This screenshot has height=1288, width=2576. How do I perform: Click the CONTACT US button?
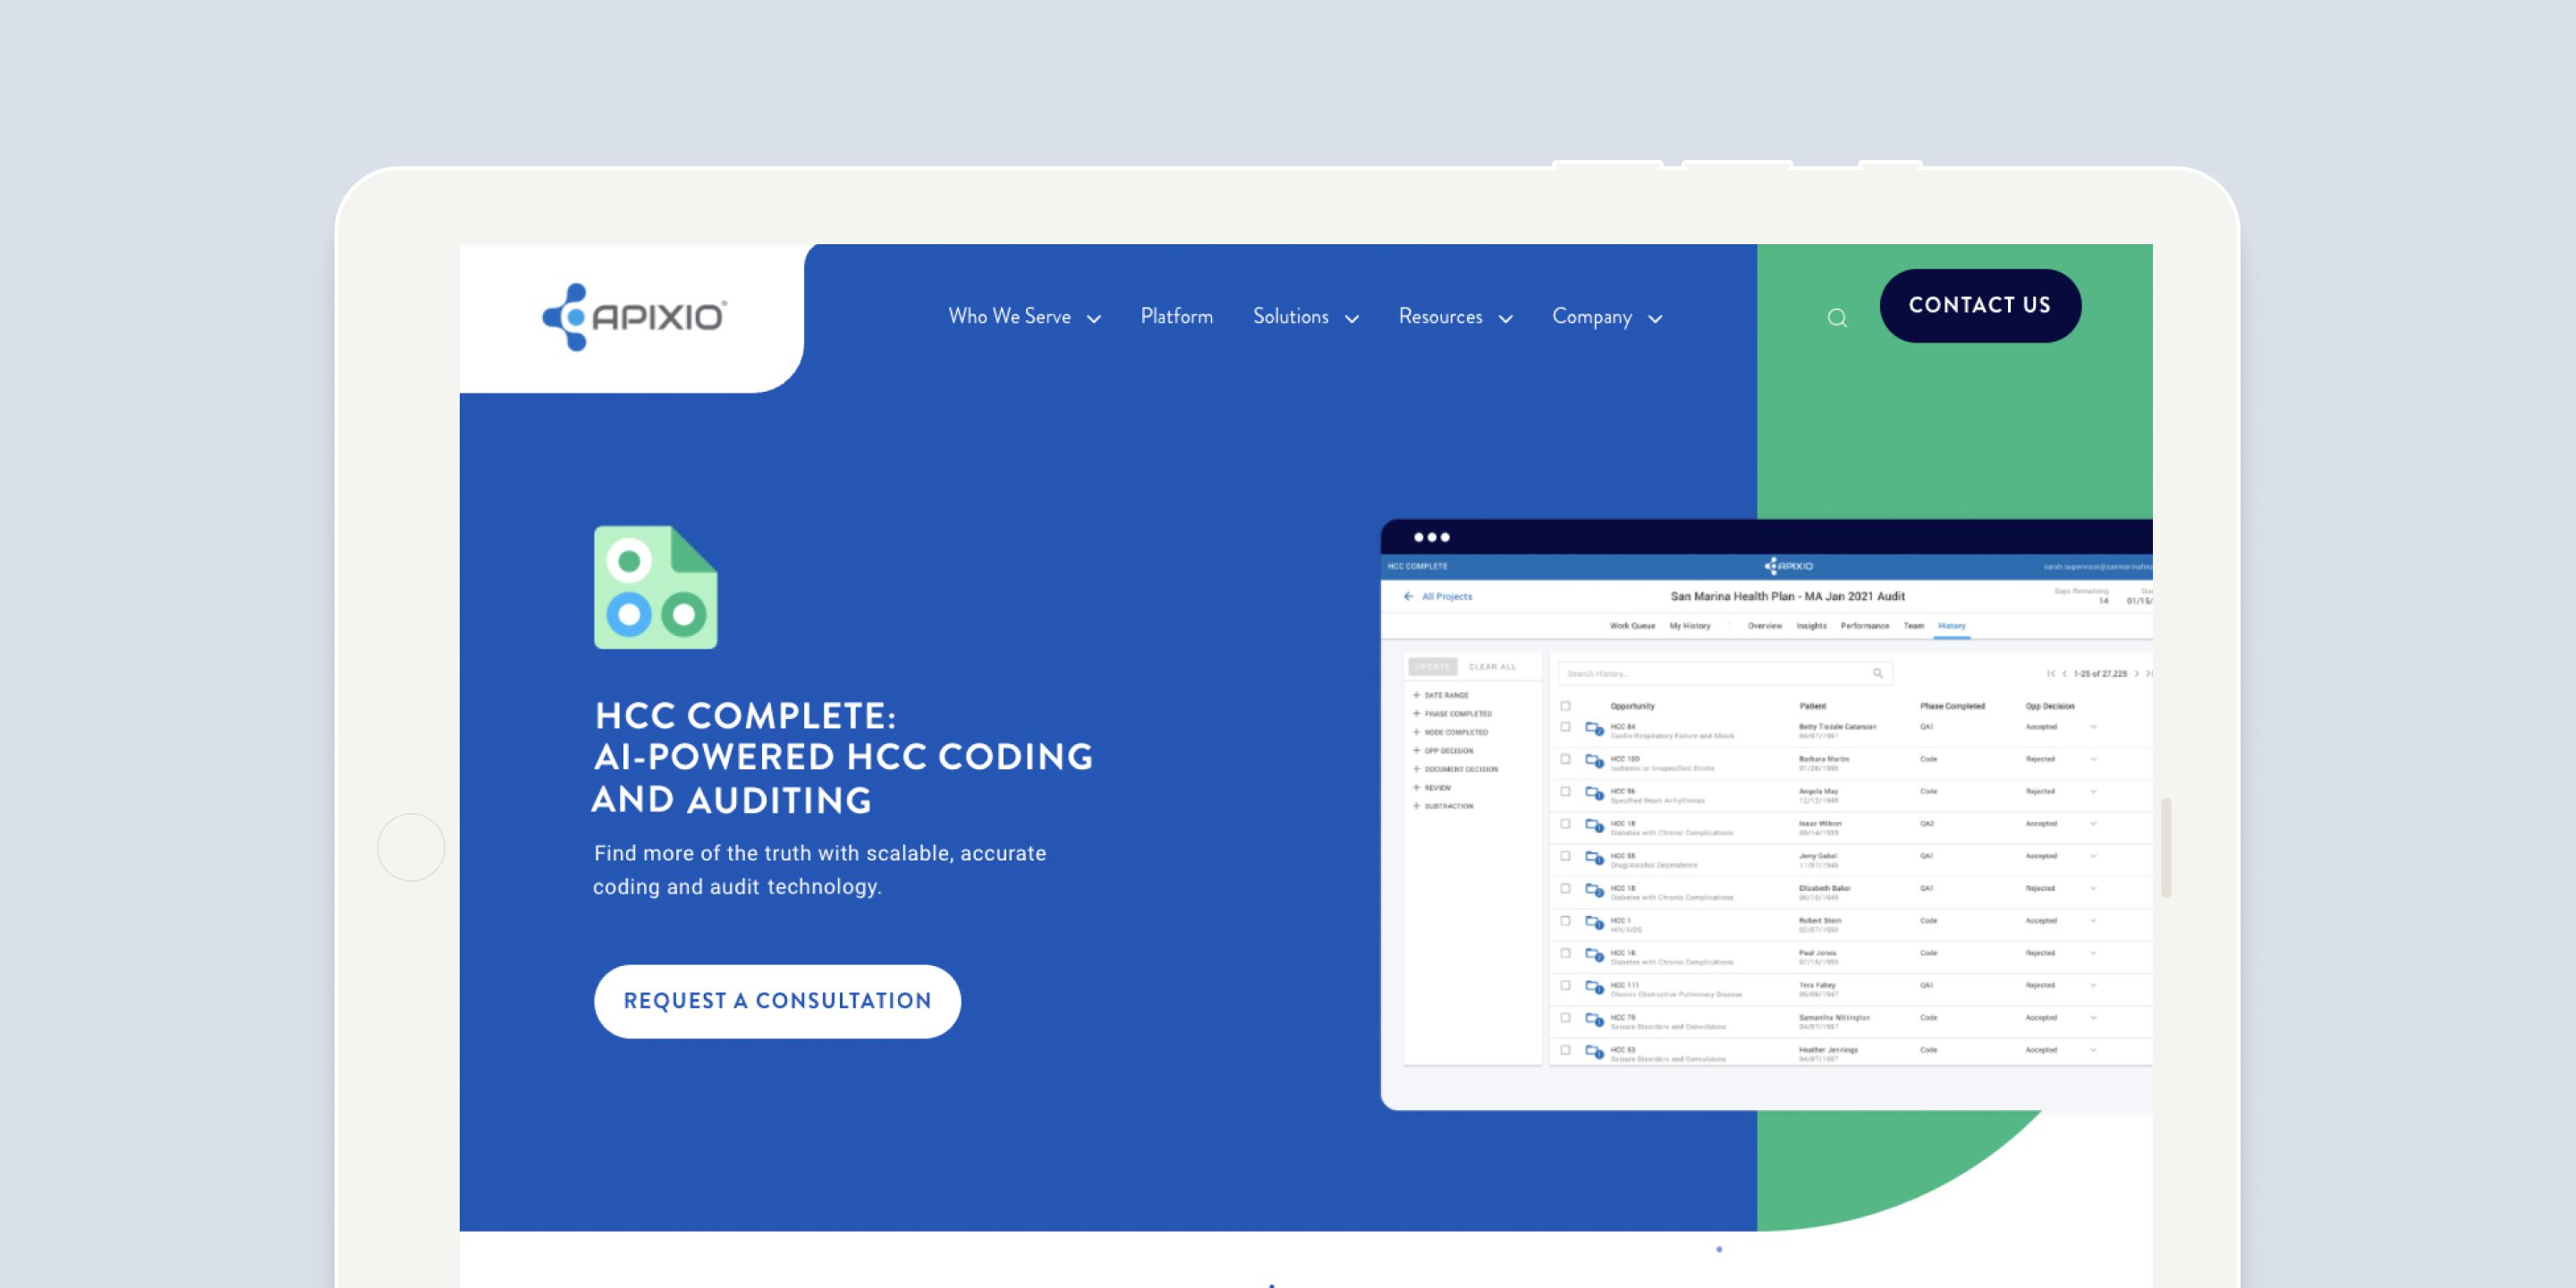click(x=1980, y=305)
